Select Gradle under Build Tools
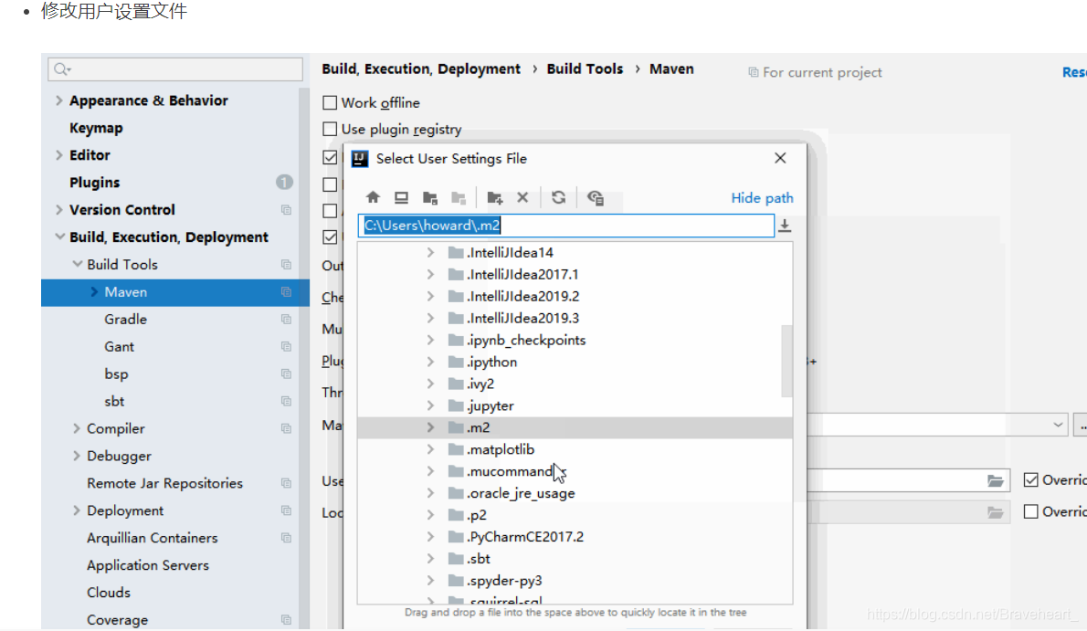Viewport: 1087px width, 631px height. point(125,320)
